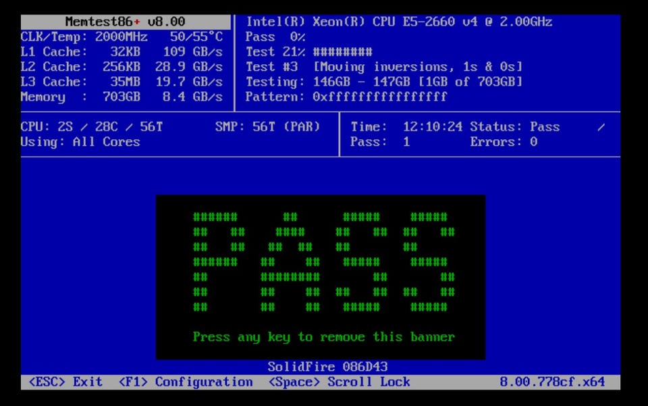Click the Intel Xeon CPU E5-2660 text
648x406 pixels.
[399, 22]
